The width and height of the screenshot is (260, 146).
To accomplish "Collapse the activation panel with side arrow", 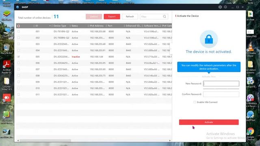I will pos(171,49).
